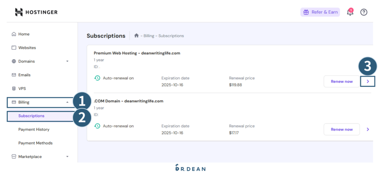Click the Refer & Earn button
The width and height of the screenshot is (381, 178).
pos(320,12)
